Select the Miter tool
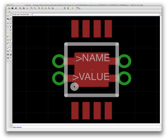The height and width of the screenshot is (140, 168). [11, 40]
